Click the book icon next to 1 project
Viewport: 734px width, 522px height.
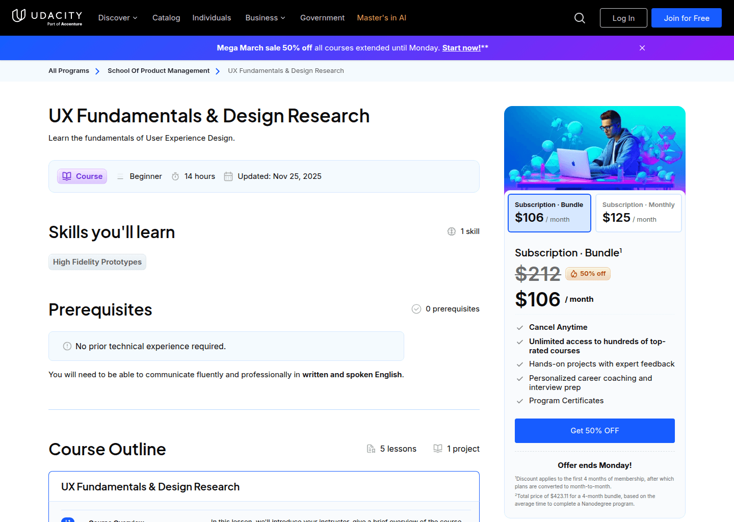point(438,449)
